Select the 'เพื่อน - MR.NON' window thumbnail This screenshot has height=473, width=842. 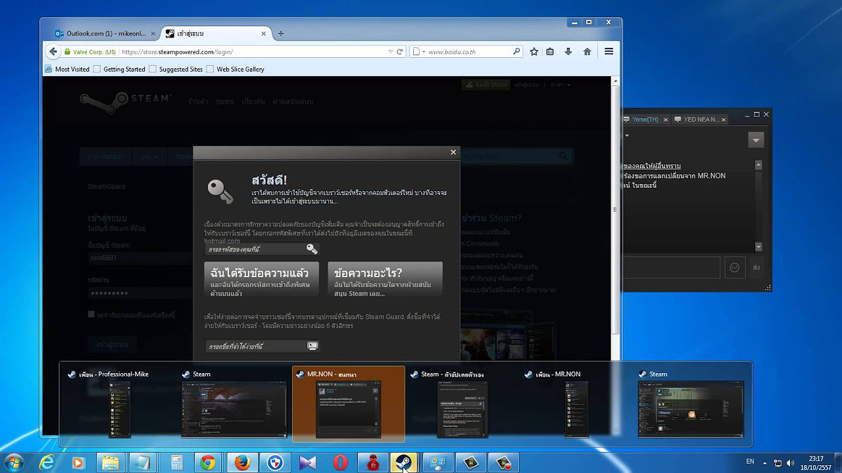tap(577, 403)
